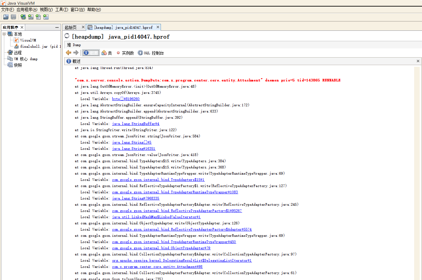Open the java.lang.String#16351 link
Screen dimensions: 422x280
click(134, 149)
